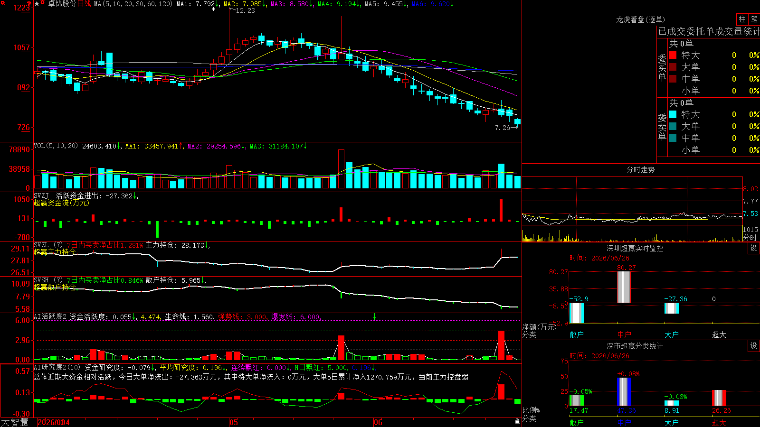The width and height of the screenshot is (760, 427).
Task: Switch to 柱 bar view in 龙虎看盘
Action: coord(742,19)
